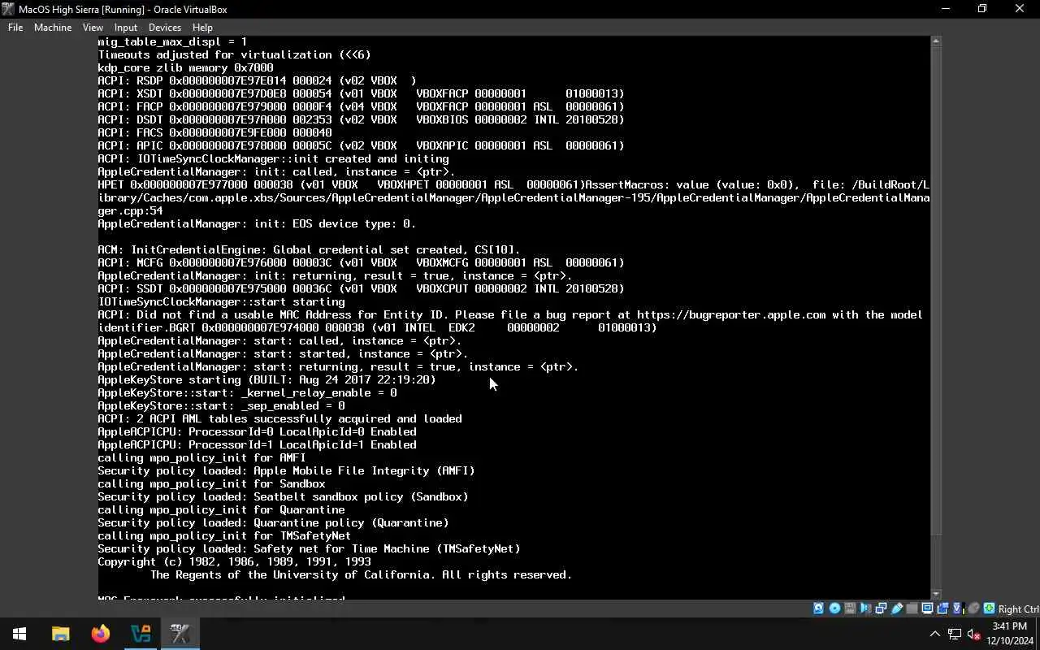The image size is (1040, 650).
Task: Open the network tray icon
Action: [955, 634]
